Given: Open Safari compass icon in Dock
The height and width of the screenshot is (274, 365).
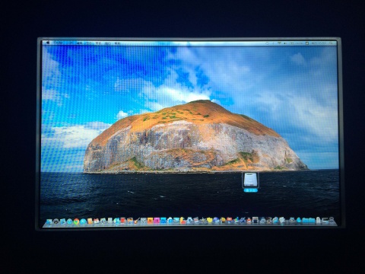Looking at the screenshot, I should pos(69,221).
